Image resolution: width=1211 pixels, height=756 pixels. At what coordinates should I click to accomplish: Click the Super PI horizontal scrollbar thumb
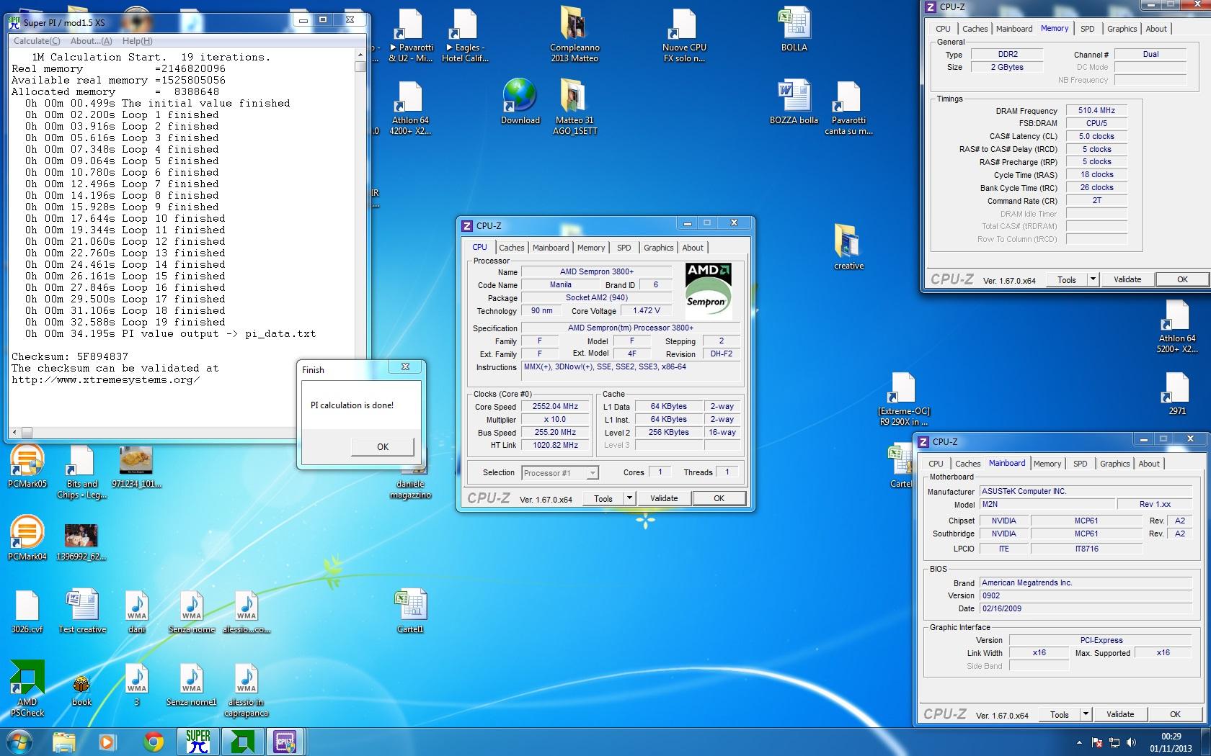27,433
